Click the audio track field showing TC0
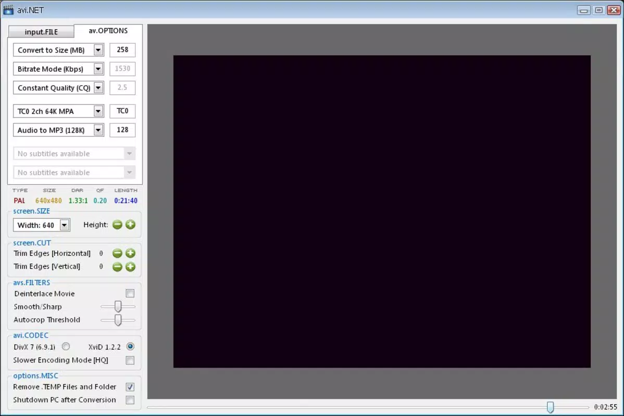This screenshot has height=416, width=624. coord(122,111)
